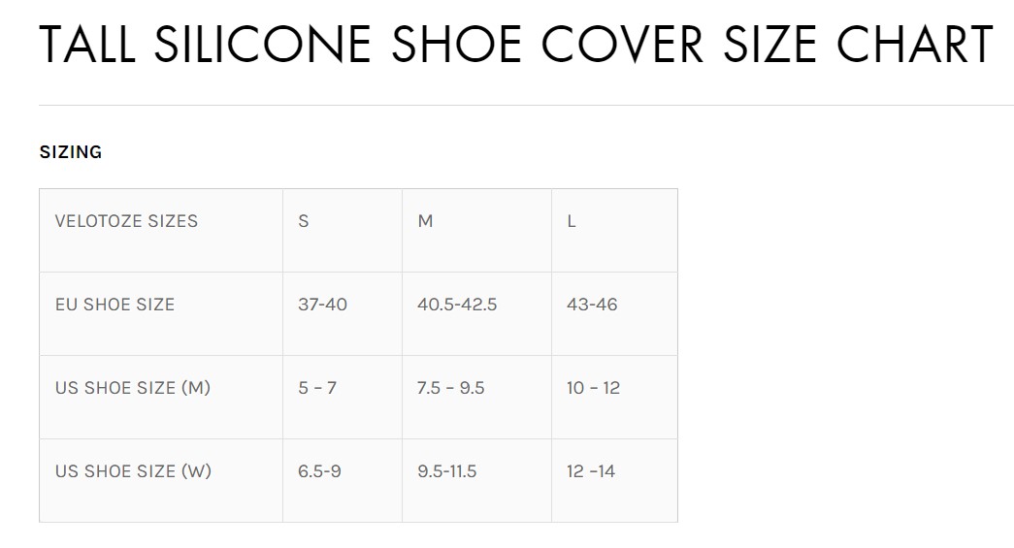Select the EU SHOE SIZE row label

114,305
